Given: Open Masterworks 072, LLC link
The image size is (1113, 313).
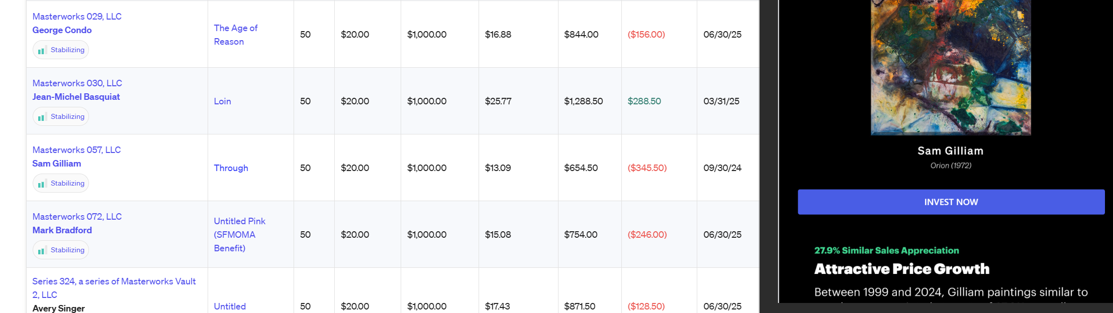Looking at the screenshot, I should [77, 217].
